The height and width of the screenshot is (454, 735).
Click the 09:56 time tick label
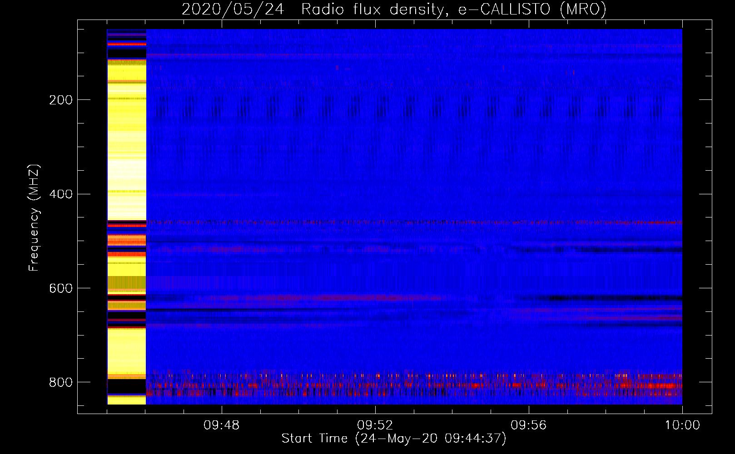click(529, 425)
